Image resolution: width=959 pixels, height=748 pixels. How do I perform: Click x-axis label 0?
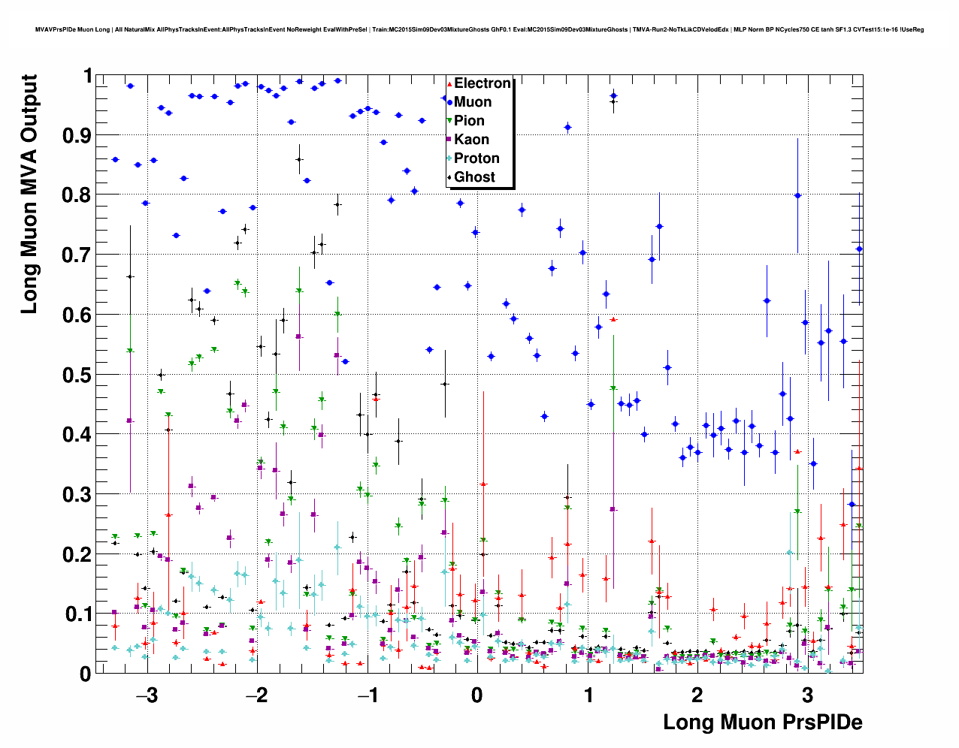(477, 695)
